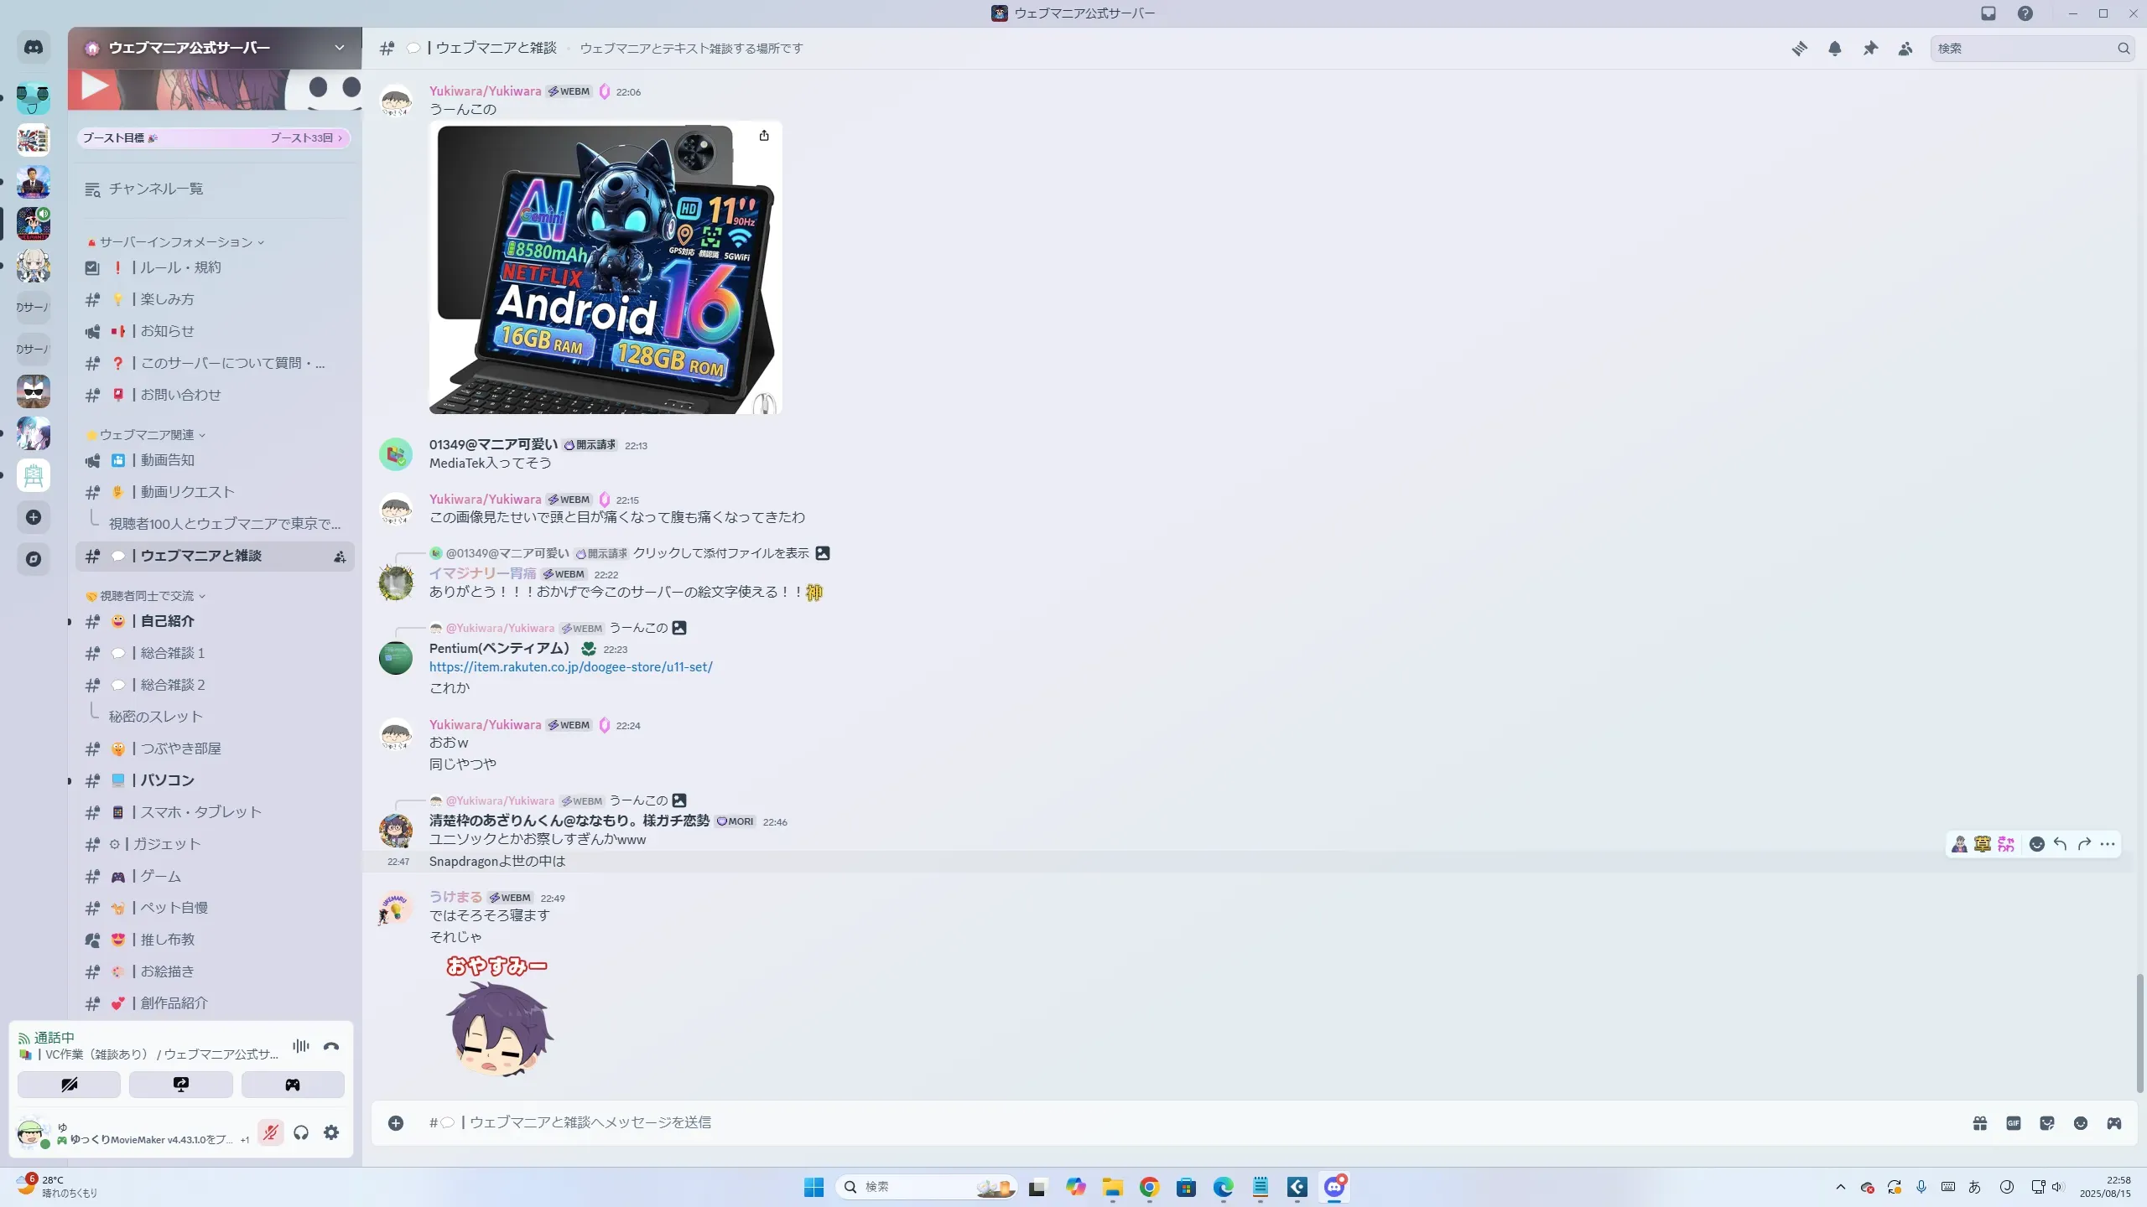
Task: Open the Threads icon in channel header
Action: [x=1799, y=49]
